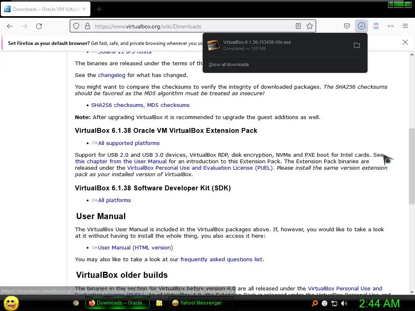Click the VirtualBox installer file icon
The width and height of the screenshot is (415, 311).
point(213,45)
